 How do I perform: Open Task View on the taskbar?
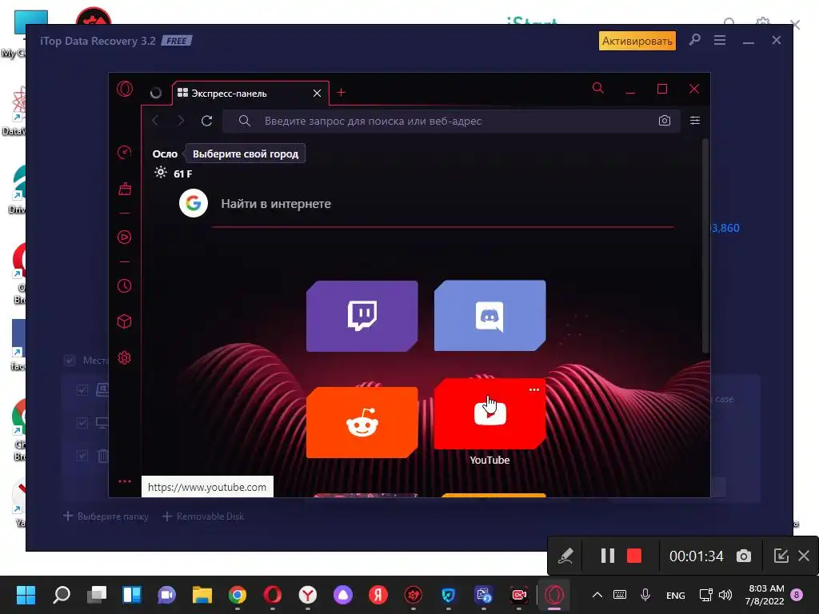pos(97,595)
